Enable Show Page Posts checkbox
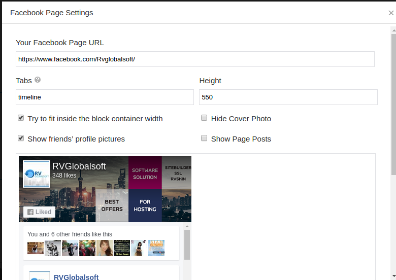Image resolution: width=396 pixels, height=280 pixels. [x=204, y=138]
